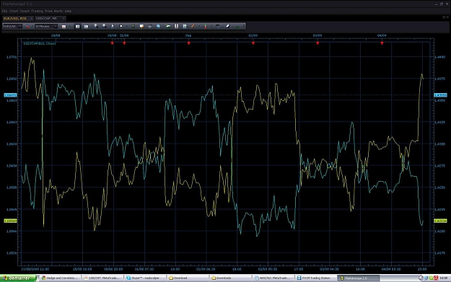
Task: Click the yellow sticky note toolbar icon
Action: coord(141,26)
